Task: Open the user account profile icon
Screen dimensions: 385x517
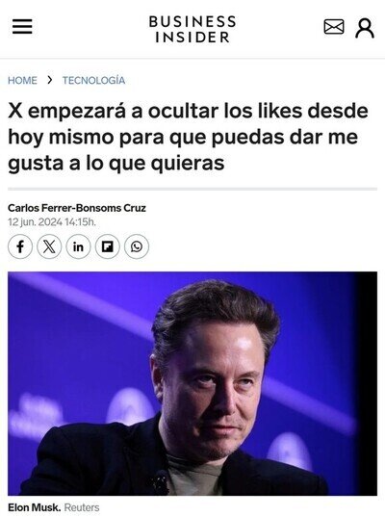Action: [x=365, y=28]
